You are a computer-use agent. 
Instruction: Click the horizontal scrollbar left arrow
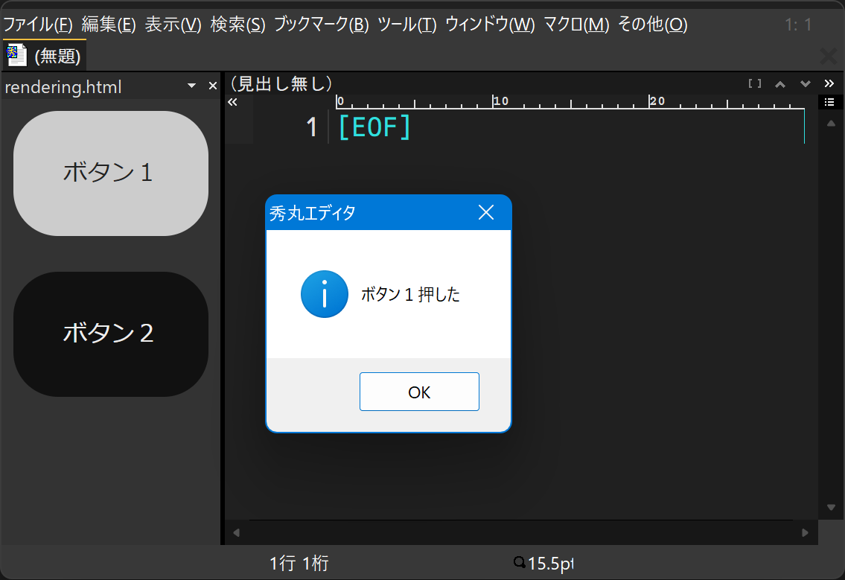click(236, 532)
